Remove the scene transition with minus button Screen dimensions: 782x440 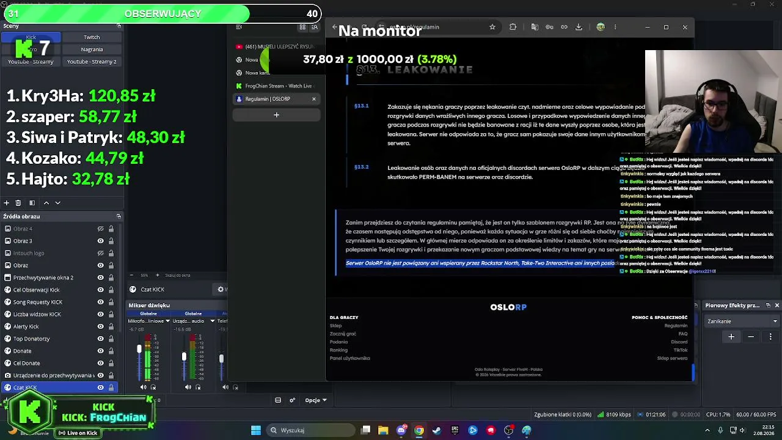point(751,337)
